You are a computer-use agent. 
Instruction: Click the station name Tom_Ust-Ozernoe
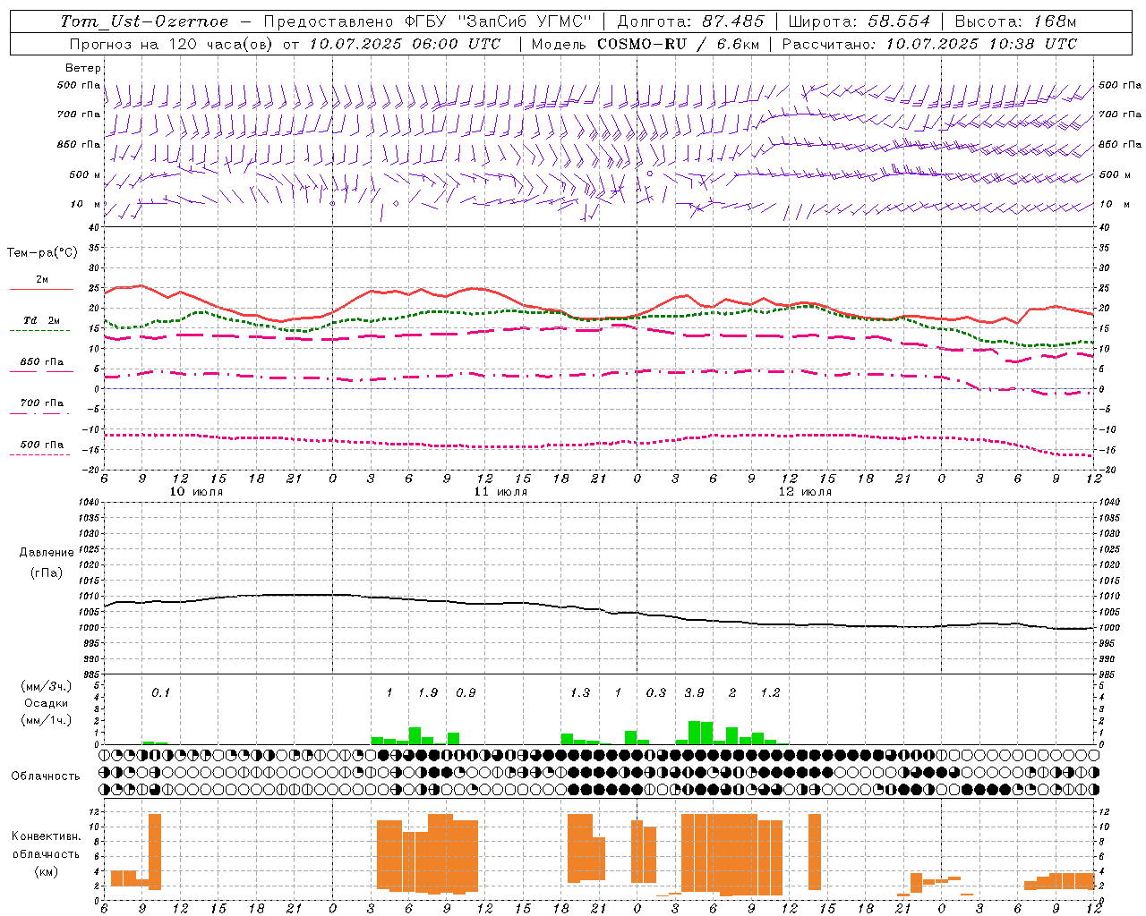coord(144,21)
